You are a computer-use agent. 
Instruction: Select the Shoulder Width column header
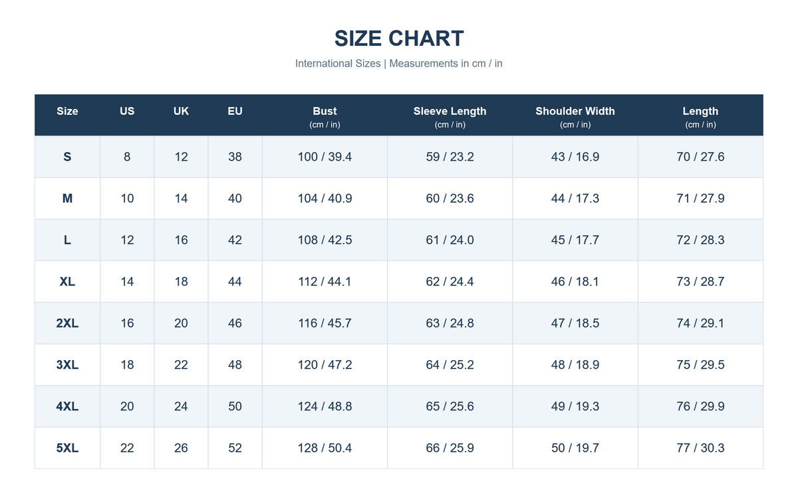point(575,116)
